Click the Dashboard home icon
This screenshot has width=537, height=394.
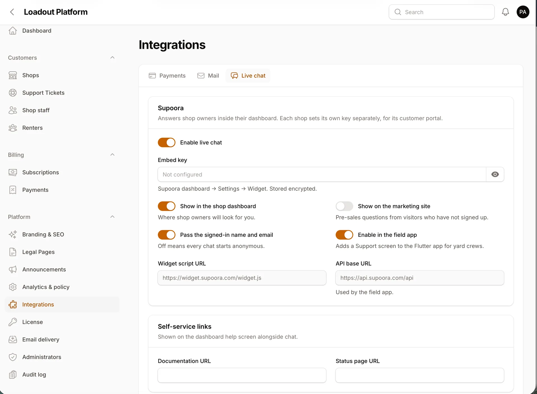pyautogui.click(x=13, y=31)
